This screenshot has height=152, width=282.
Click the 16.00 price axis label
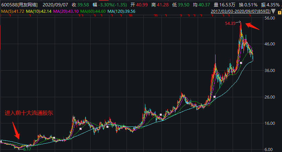click(x=270, y=123)
